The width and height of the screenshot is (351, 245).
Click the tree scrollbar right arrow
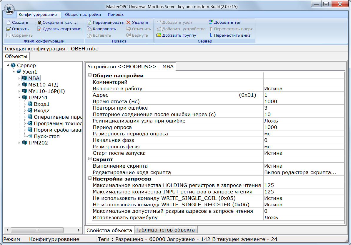79,230
